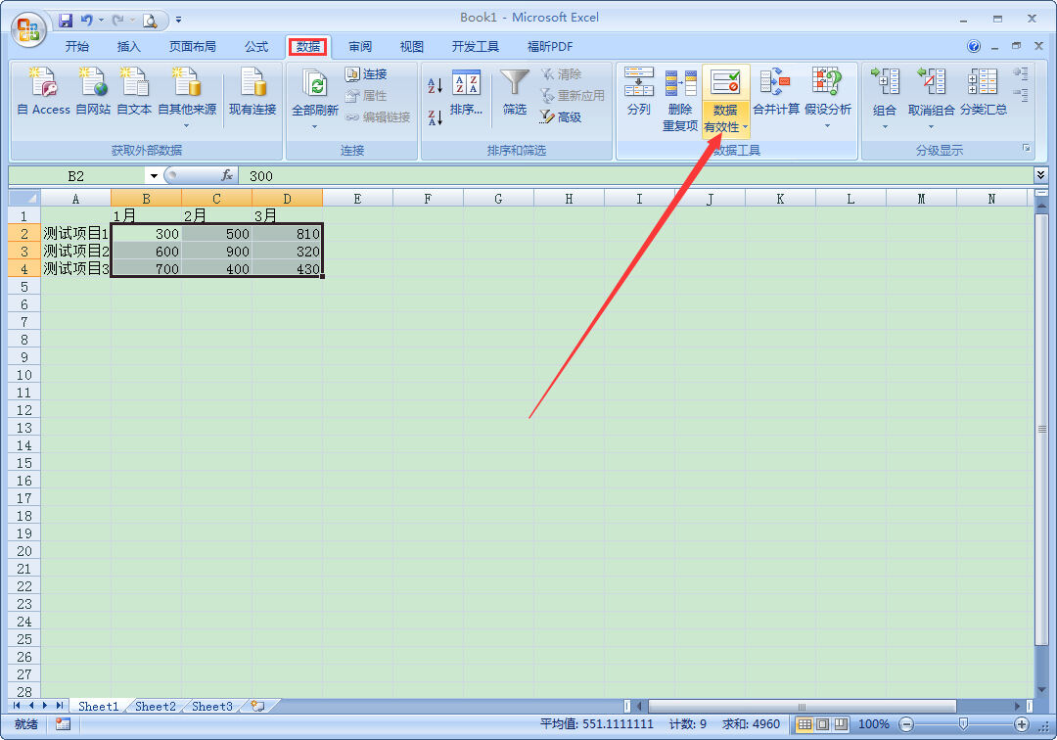Click the Select All corner box

click(x=24, y=198)
